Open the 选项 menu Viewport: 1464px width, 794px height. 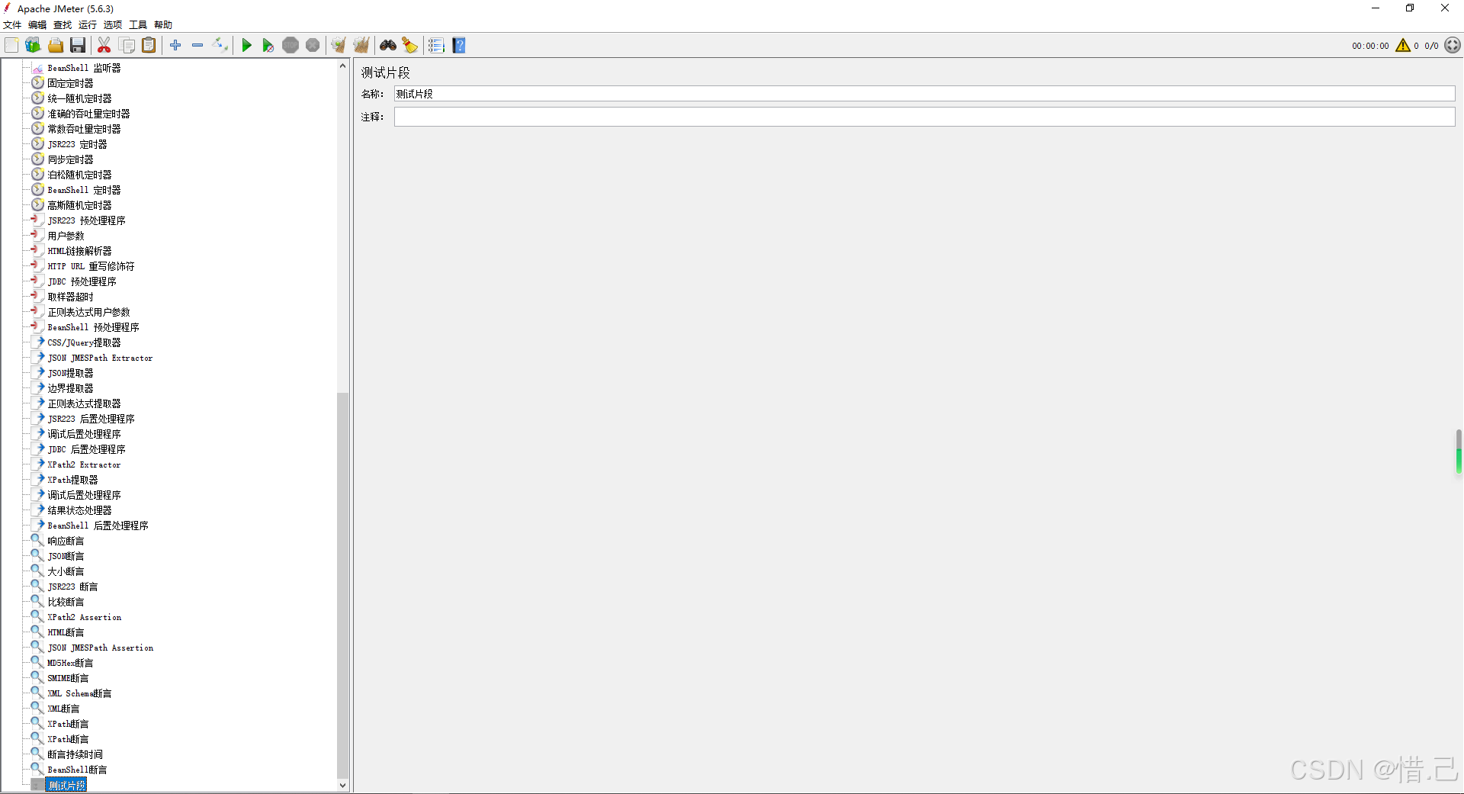click(113, 25)
